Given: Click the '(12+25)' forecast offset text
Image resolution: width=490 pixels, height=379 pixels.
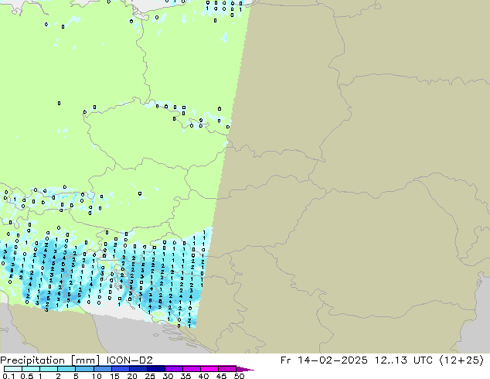Looking at the screenshot, I should click(461, 360).
